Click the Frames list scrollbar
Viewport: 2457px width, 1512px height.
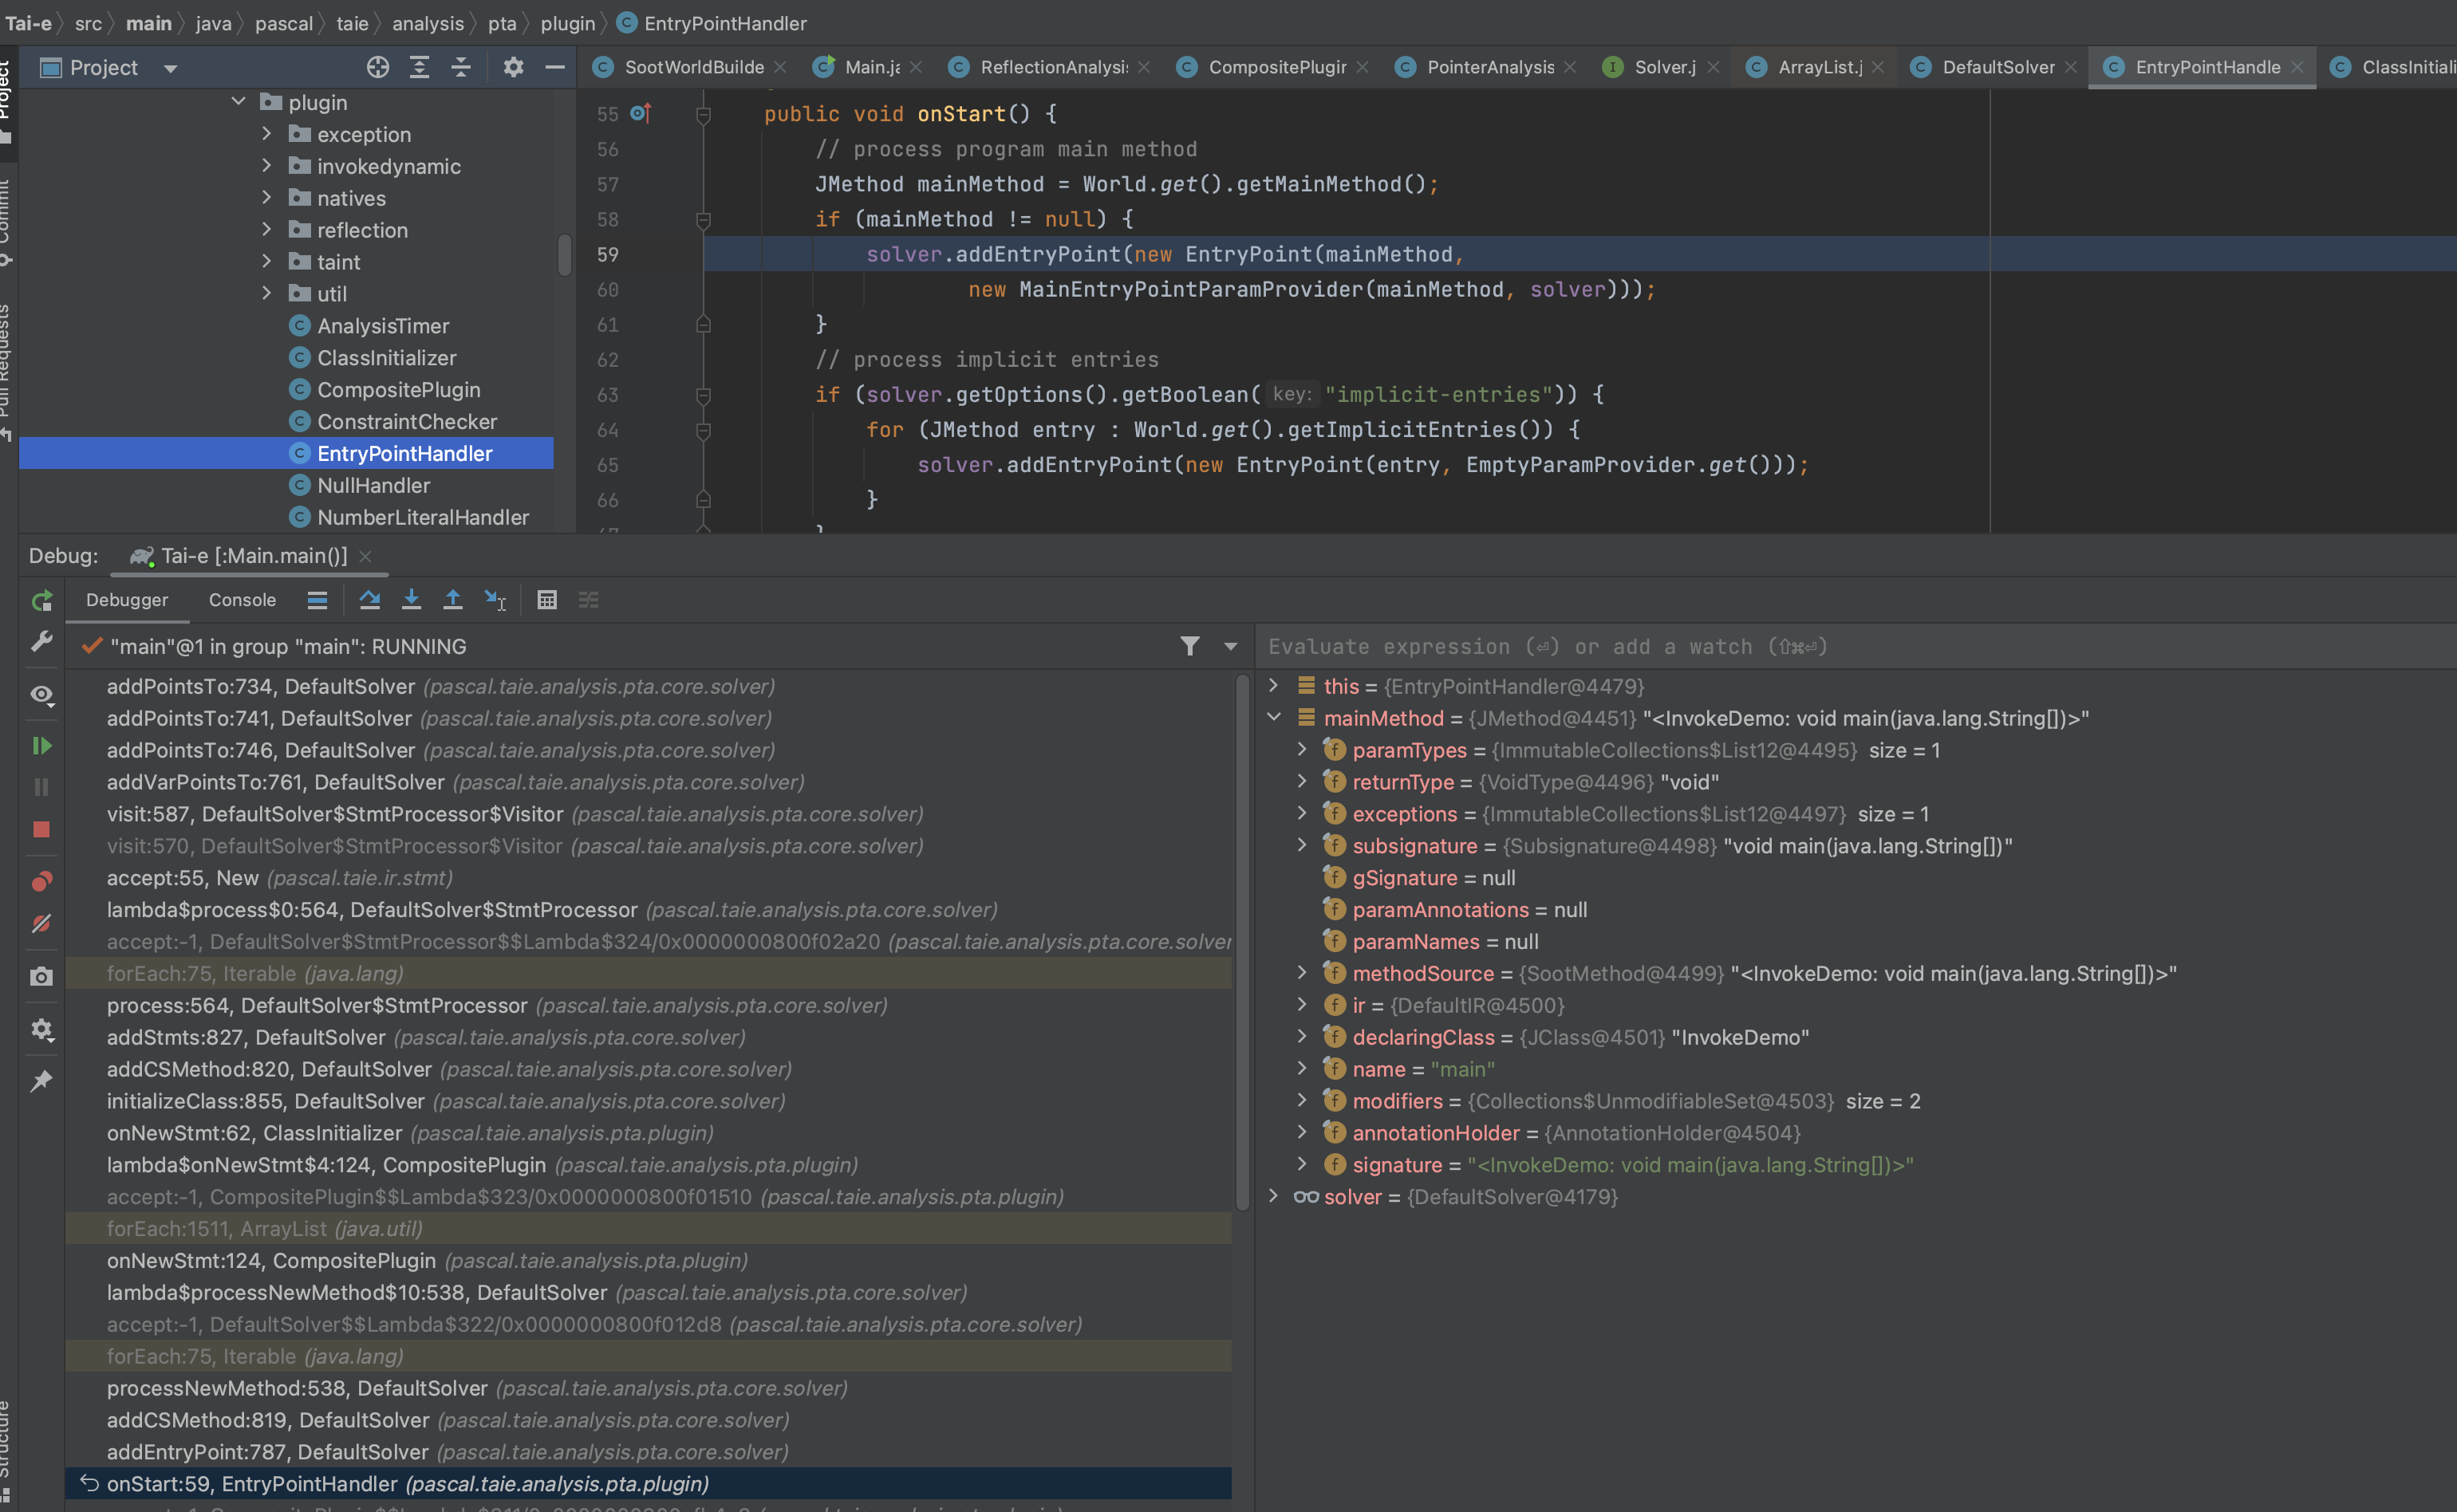[x=1243, y=942]
